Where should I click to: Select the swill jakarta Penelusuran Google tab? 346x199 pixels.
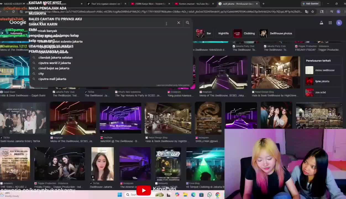pyautogui.click(x=238, y=4)
